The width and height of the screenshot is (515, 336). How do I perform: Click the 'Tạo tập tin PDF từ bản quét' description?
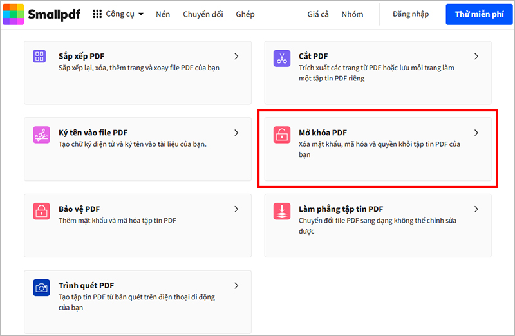[x=136, y=303]
